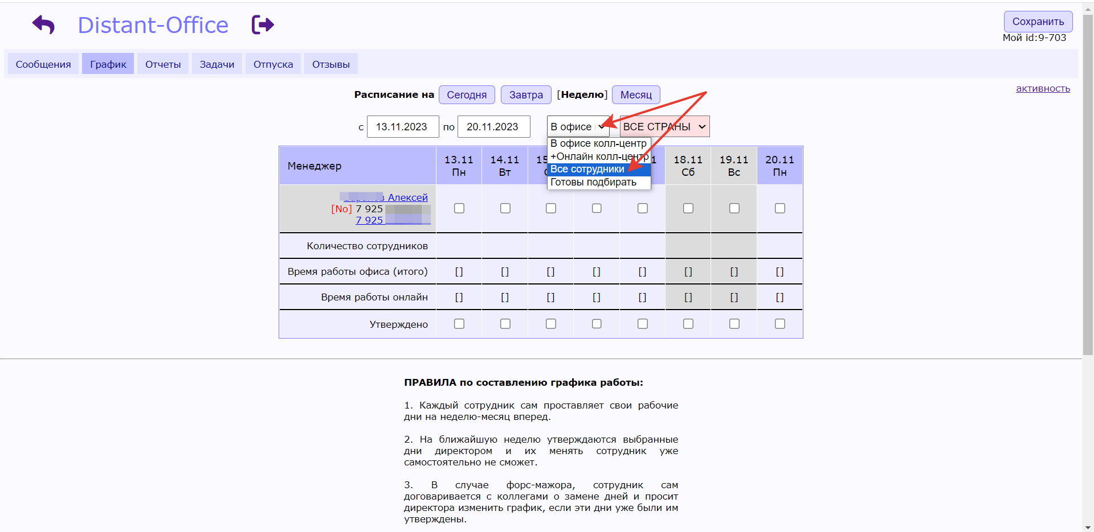Open the Distant-Office home title
Image resolution: width=1094 pixels, height=532 pixels.
(x=153, y=25)
